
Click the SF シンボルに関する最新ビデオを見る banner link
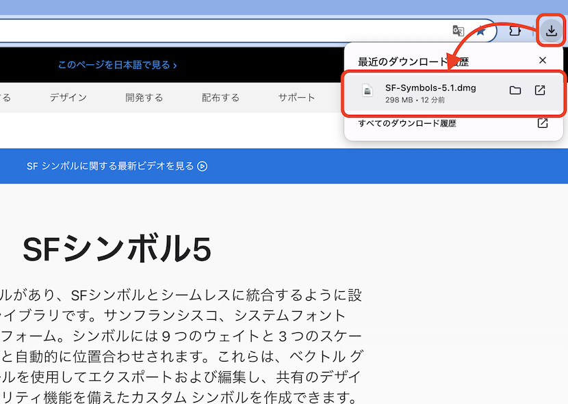pyautogui.click(x=116, y=166)
